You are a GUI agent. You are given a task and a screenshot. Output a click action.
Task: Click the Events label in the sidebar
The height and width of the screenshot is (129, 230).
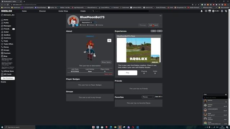4,82
